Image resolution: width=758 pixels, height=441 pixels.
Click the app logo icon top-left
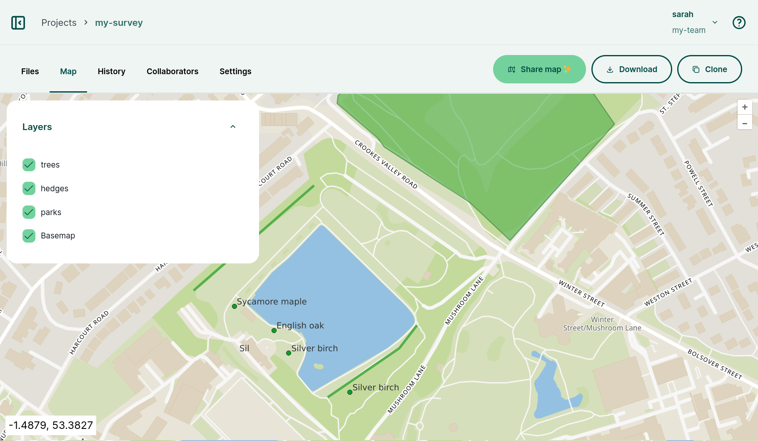pos(18,23)
